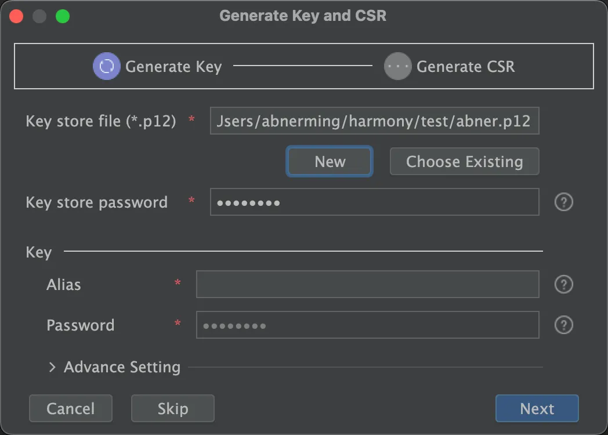Skip the key generation step

[x=173, y=408]
